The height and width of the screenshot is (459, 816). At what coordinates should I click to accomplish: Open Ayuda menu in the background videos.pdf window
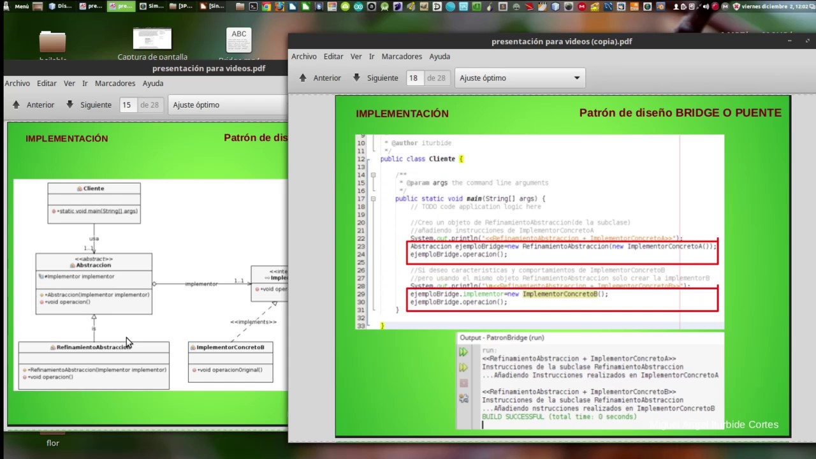click(153, 83)
